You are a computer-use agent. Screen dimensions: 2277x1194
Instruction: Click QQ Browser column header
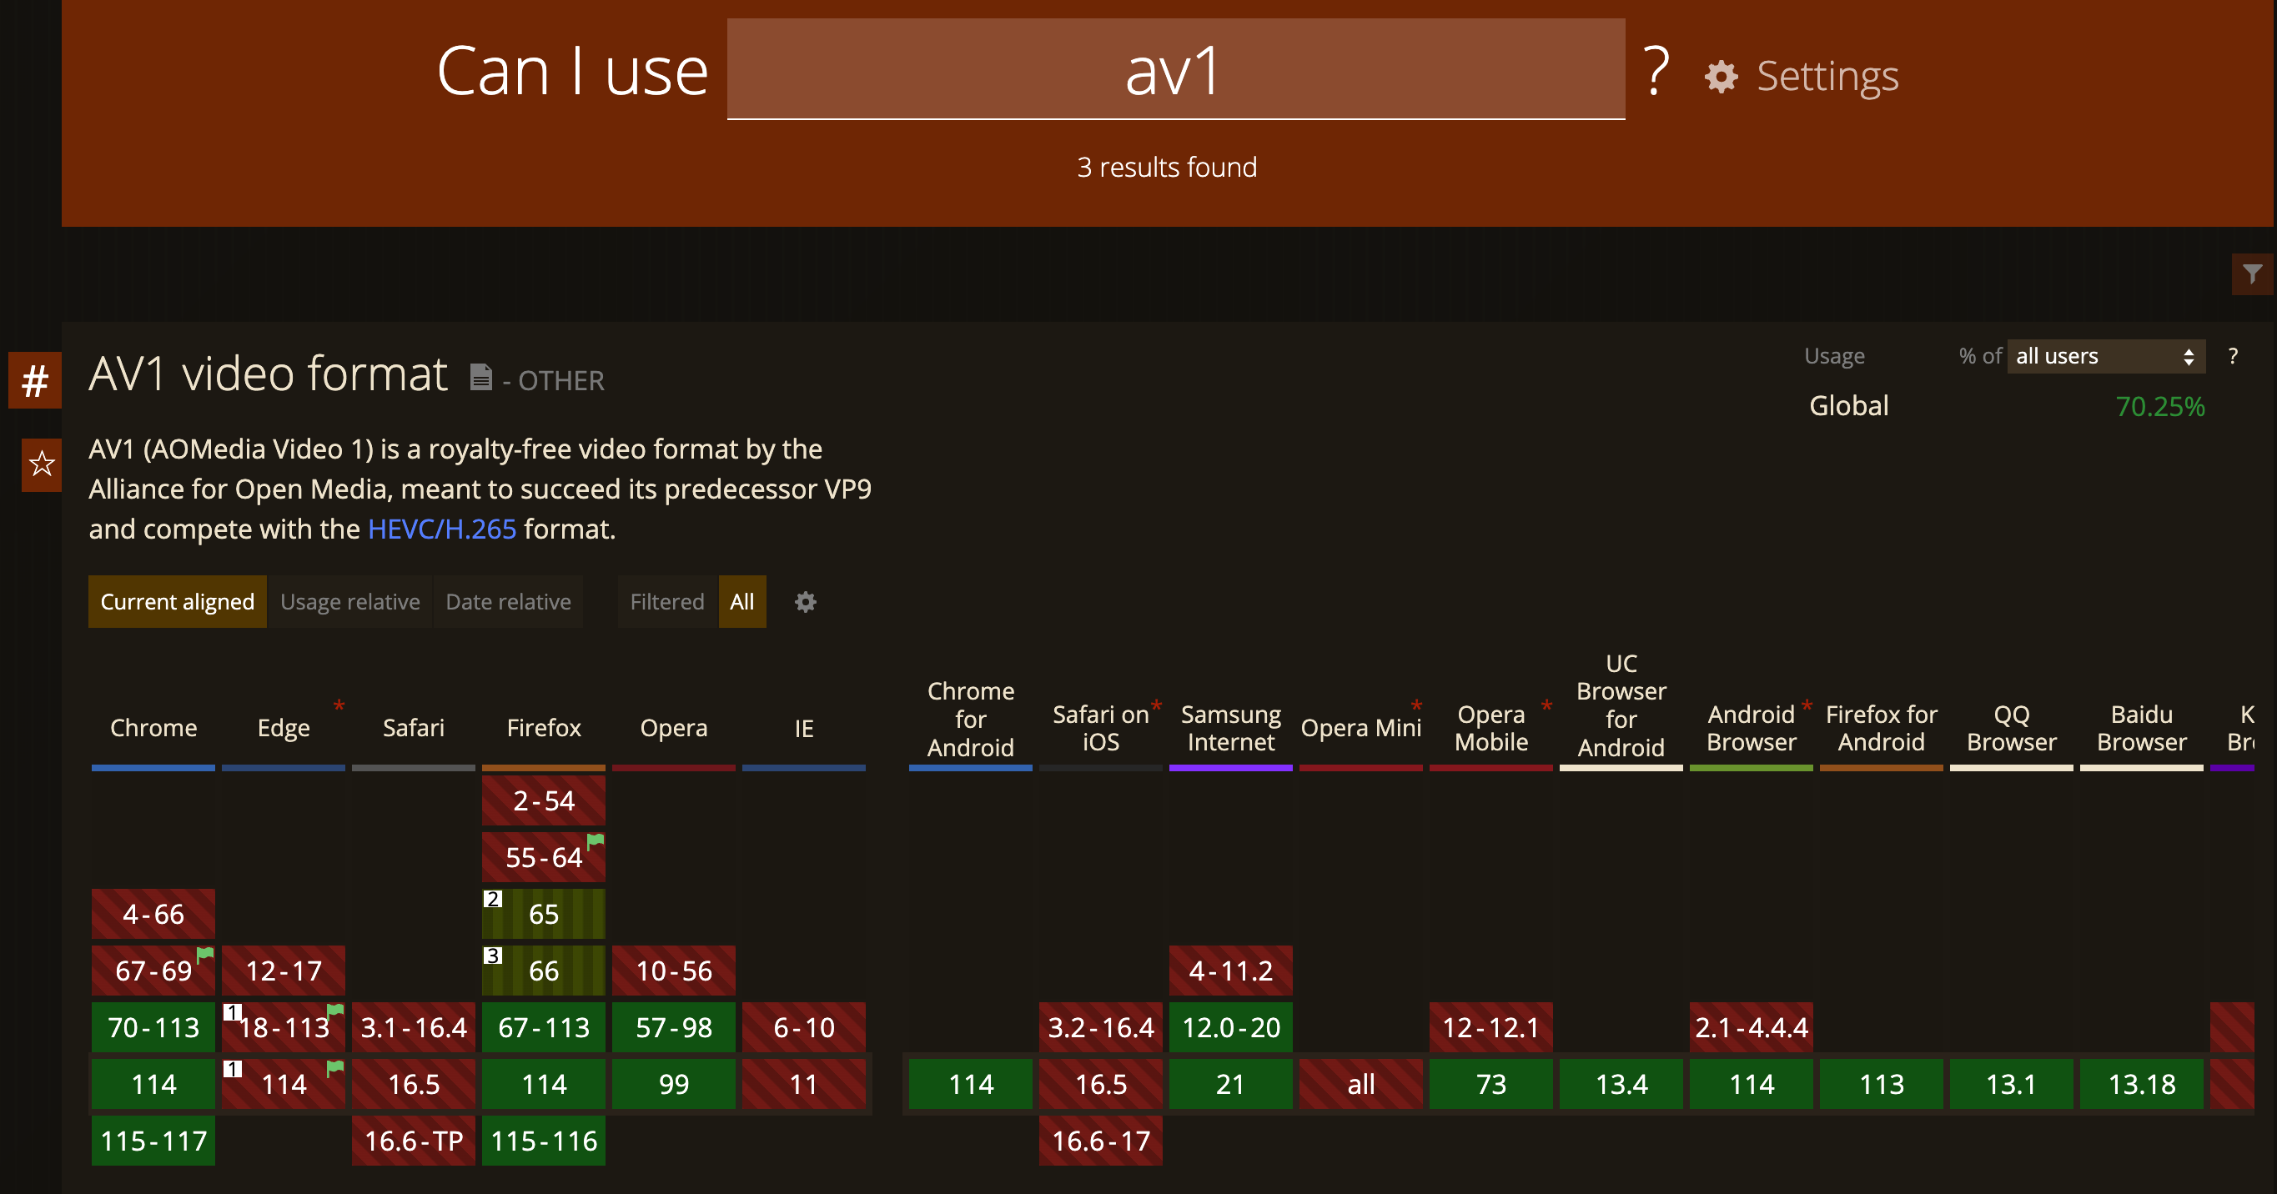point(2011,727)
